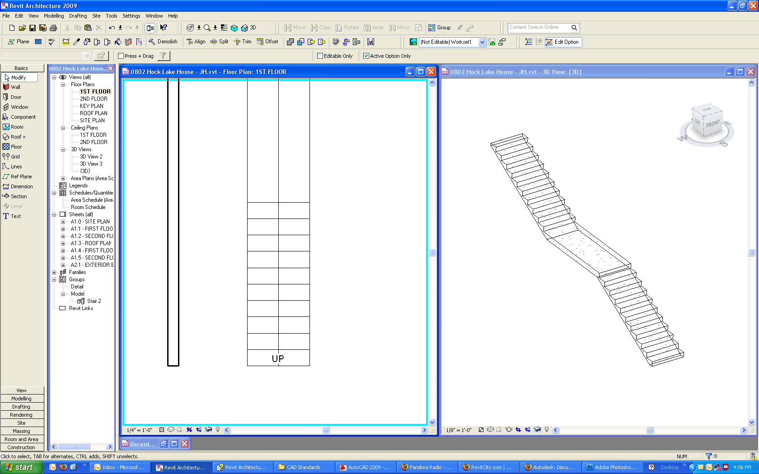Viewport: 759px width, 474px height.
Task: Collapse the Views (all) tree node
Action: click(54, 77)
